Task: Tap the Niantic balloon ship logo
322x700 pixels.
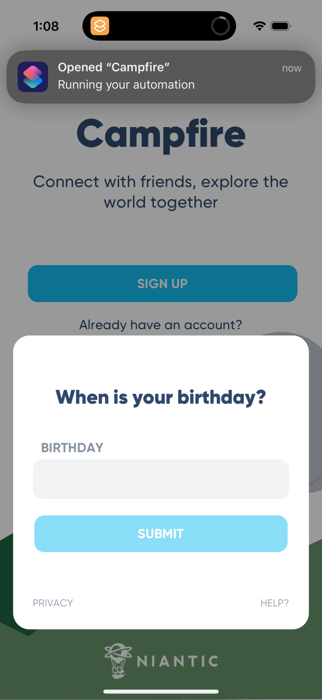Action: click(x=118, y=660)
